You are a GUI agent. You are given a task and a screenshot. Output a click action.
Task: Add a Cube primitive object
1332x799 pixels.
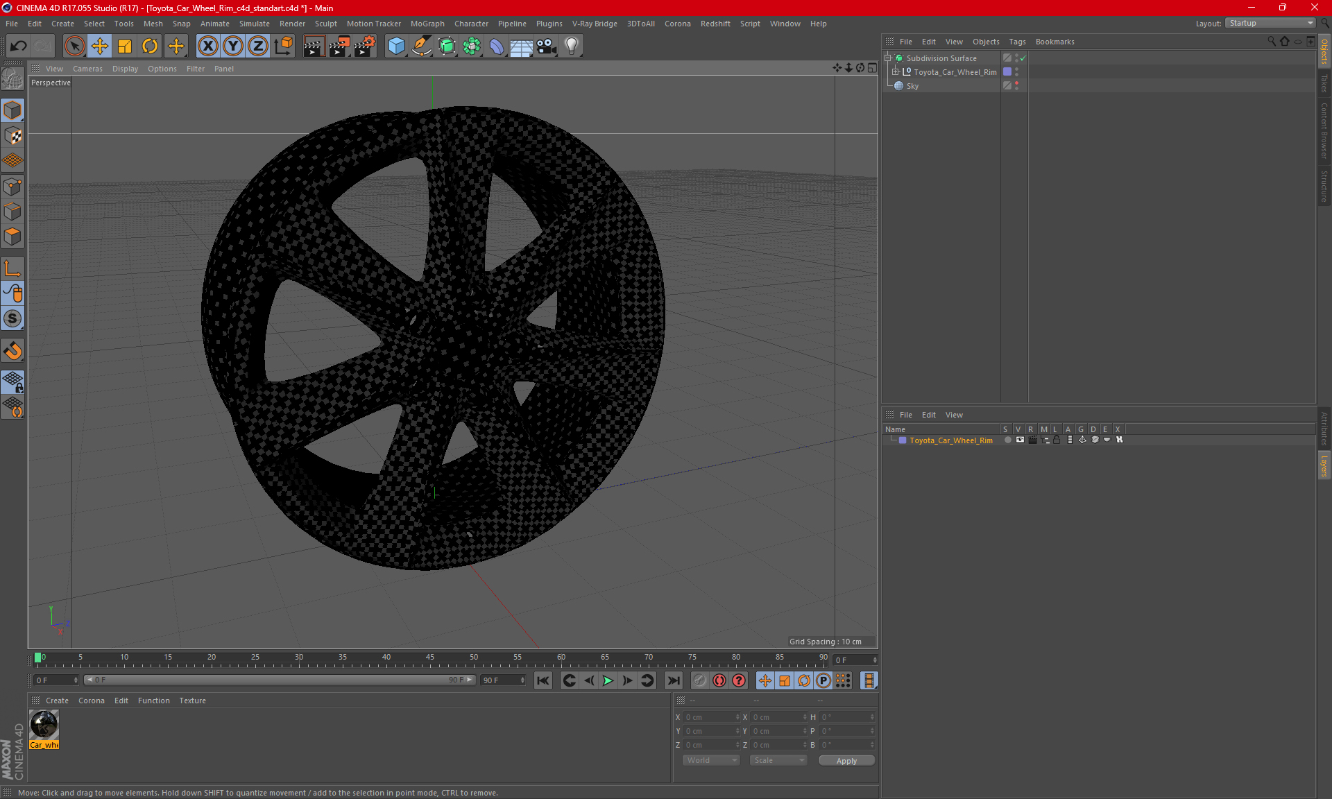396,46
